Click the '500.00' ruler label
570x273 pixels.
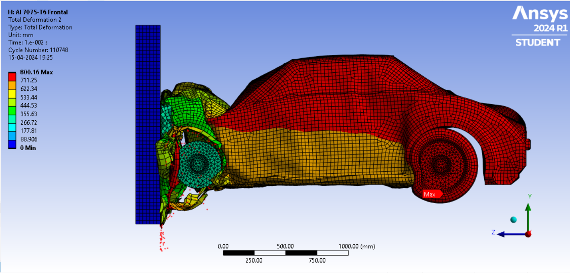tap(285, 246)
